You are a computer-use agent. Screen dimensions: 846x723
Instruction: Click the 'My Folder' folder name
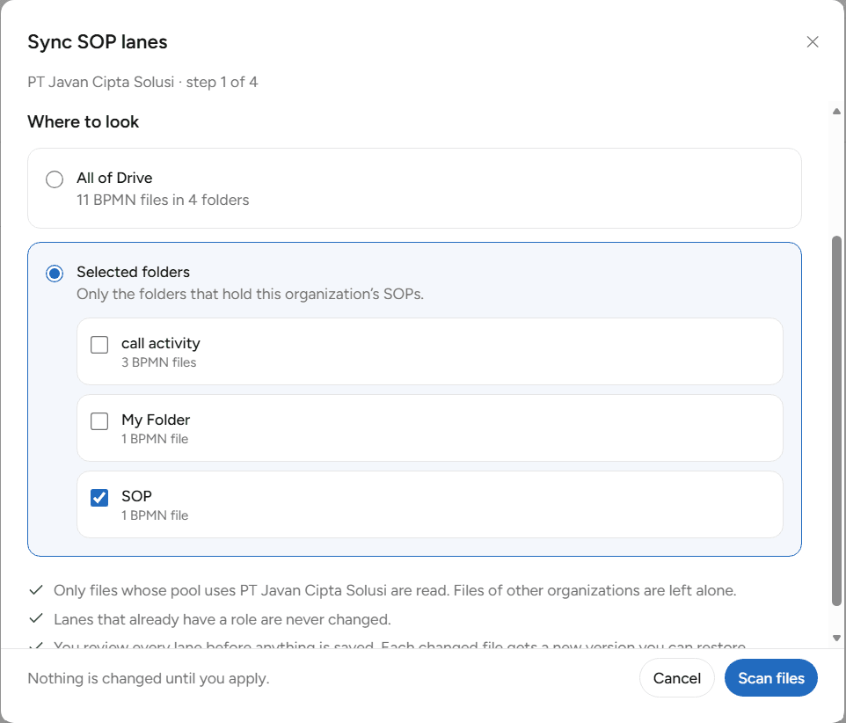(x=156, y=420)
